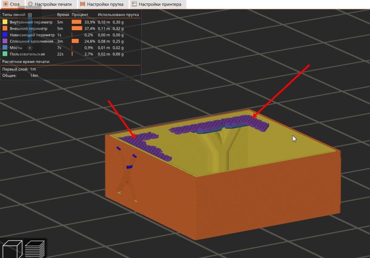Click the Общее total print time row

20,75
